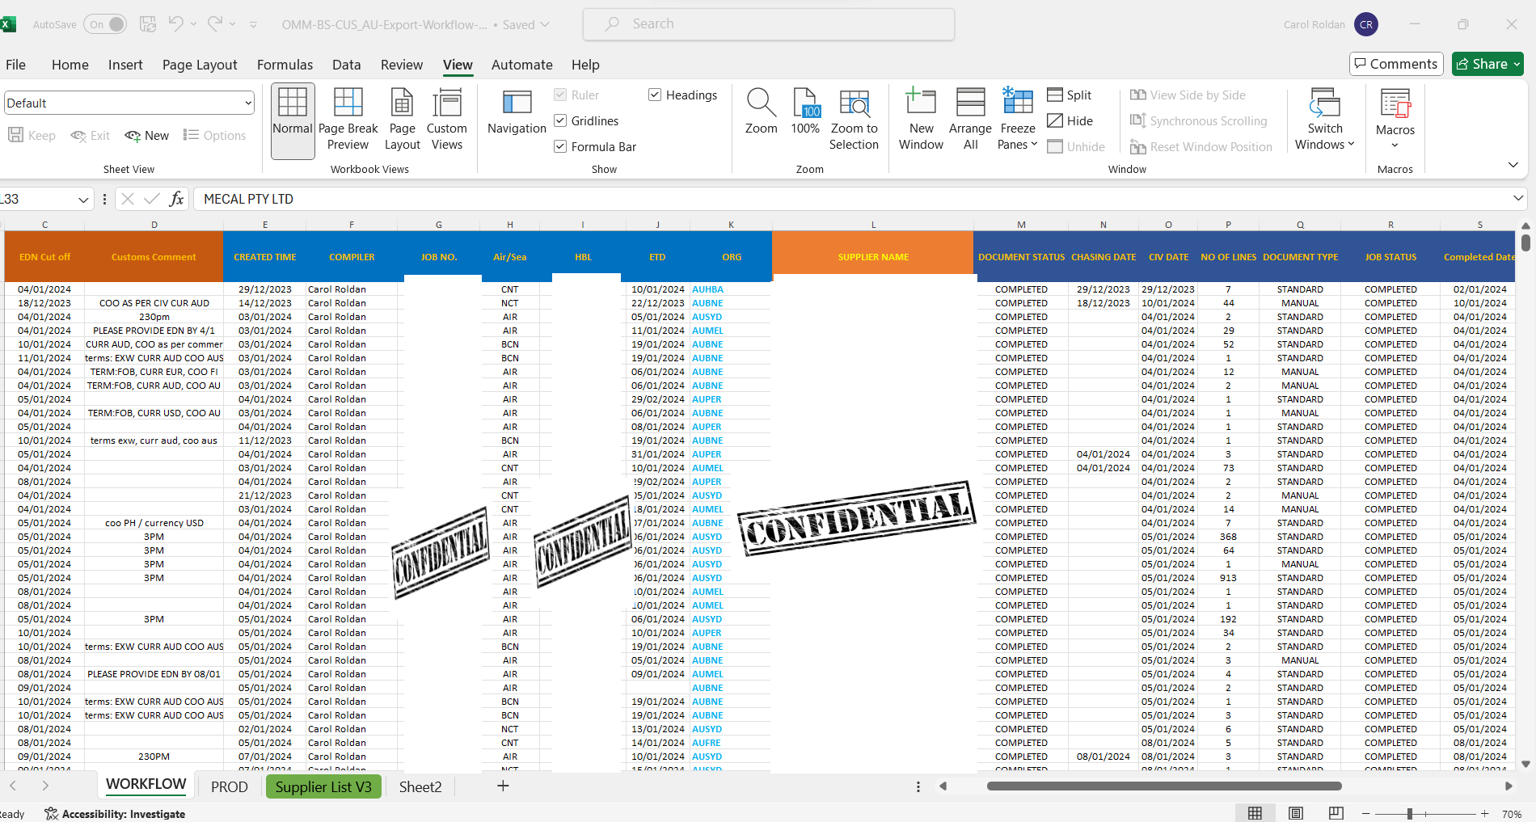
Task: Open the Name Box dropdown
Action: point(83,199)
